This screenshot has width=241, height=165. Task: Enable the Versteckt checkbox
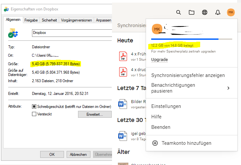[x=34, y=114]
